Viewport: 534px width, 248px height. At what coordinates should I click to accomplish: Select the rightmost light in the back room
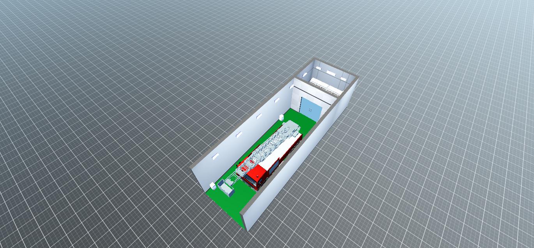pyautogui.click(x=343, y=79)
